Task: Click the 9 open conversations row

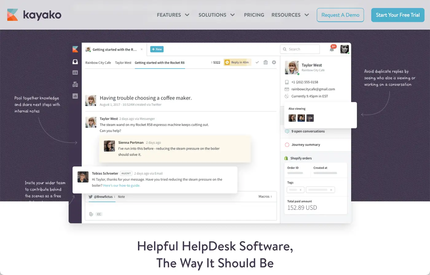Action: [316, 131]
